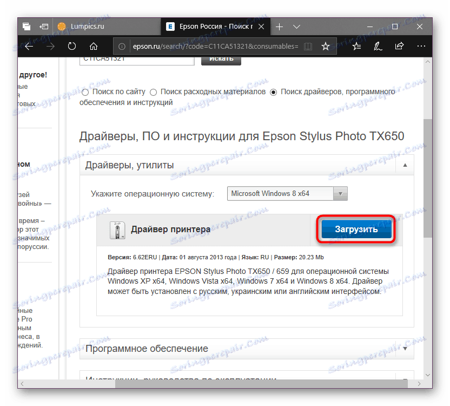Open the operating system dropdown
This screenshot has width=450, height=406.
(342, 193)
